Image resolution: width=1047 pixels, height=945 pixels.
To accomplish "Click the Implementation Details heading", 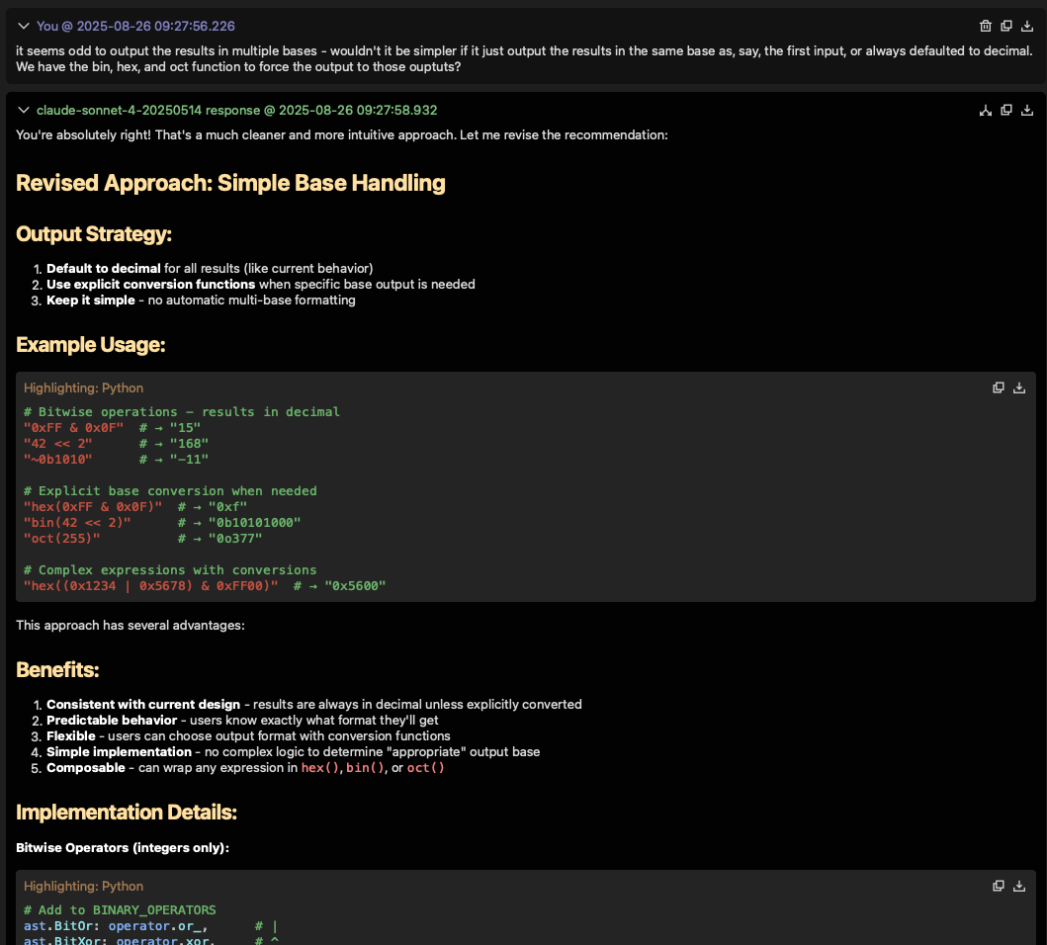I will coord(127,813).
